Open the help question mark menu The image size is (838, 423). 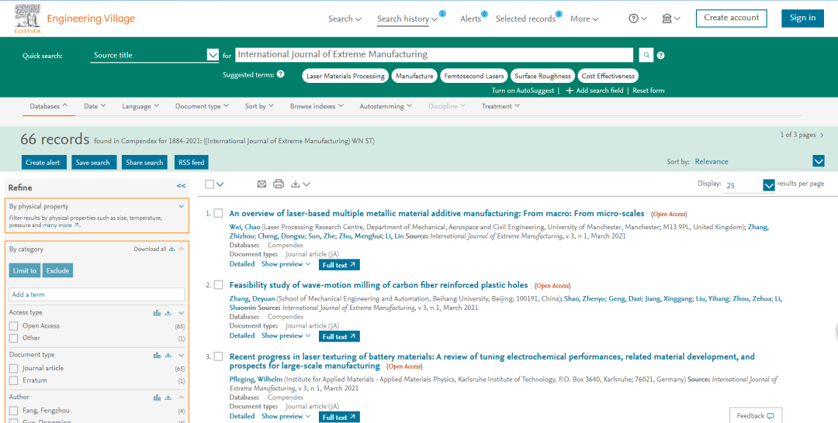pos(638,19)
